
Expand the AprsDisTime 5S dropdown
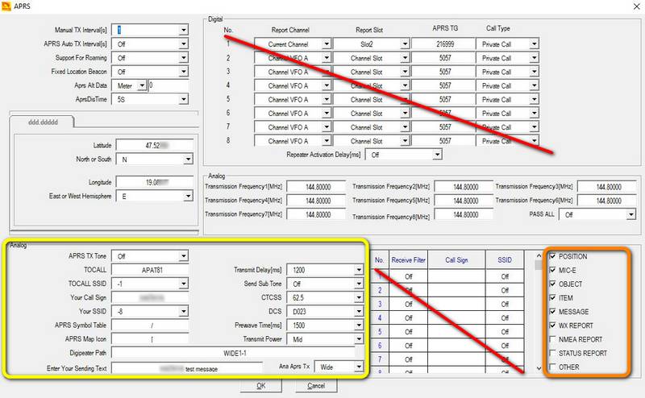click(184, 100)
